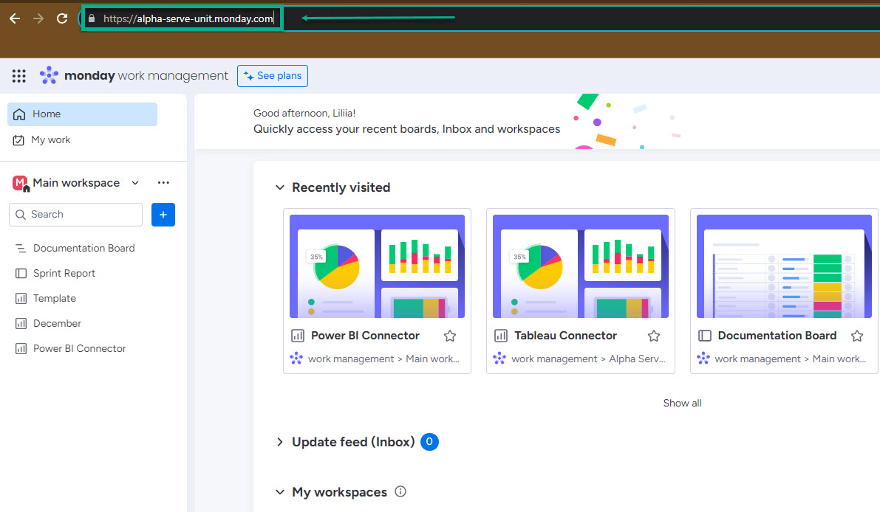Click the monday work management logo

[x=134, y=76]
